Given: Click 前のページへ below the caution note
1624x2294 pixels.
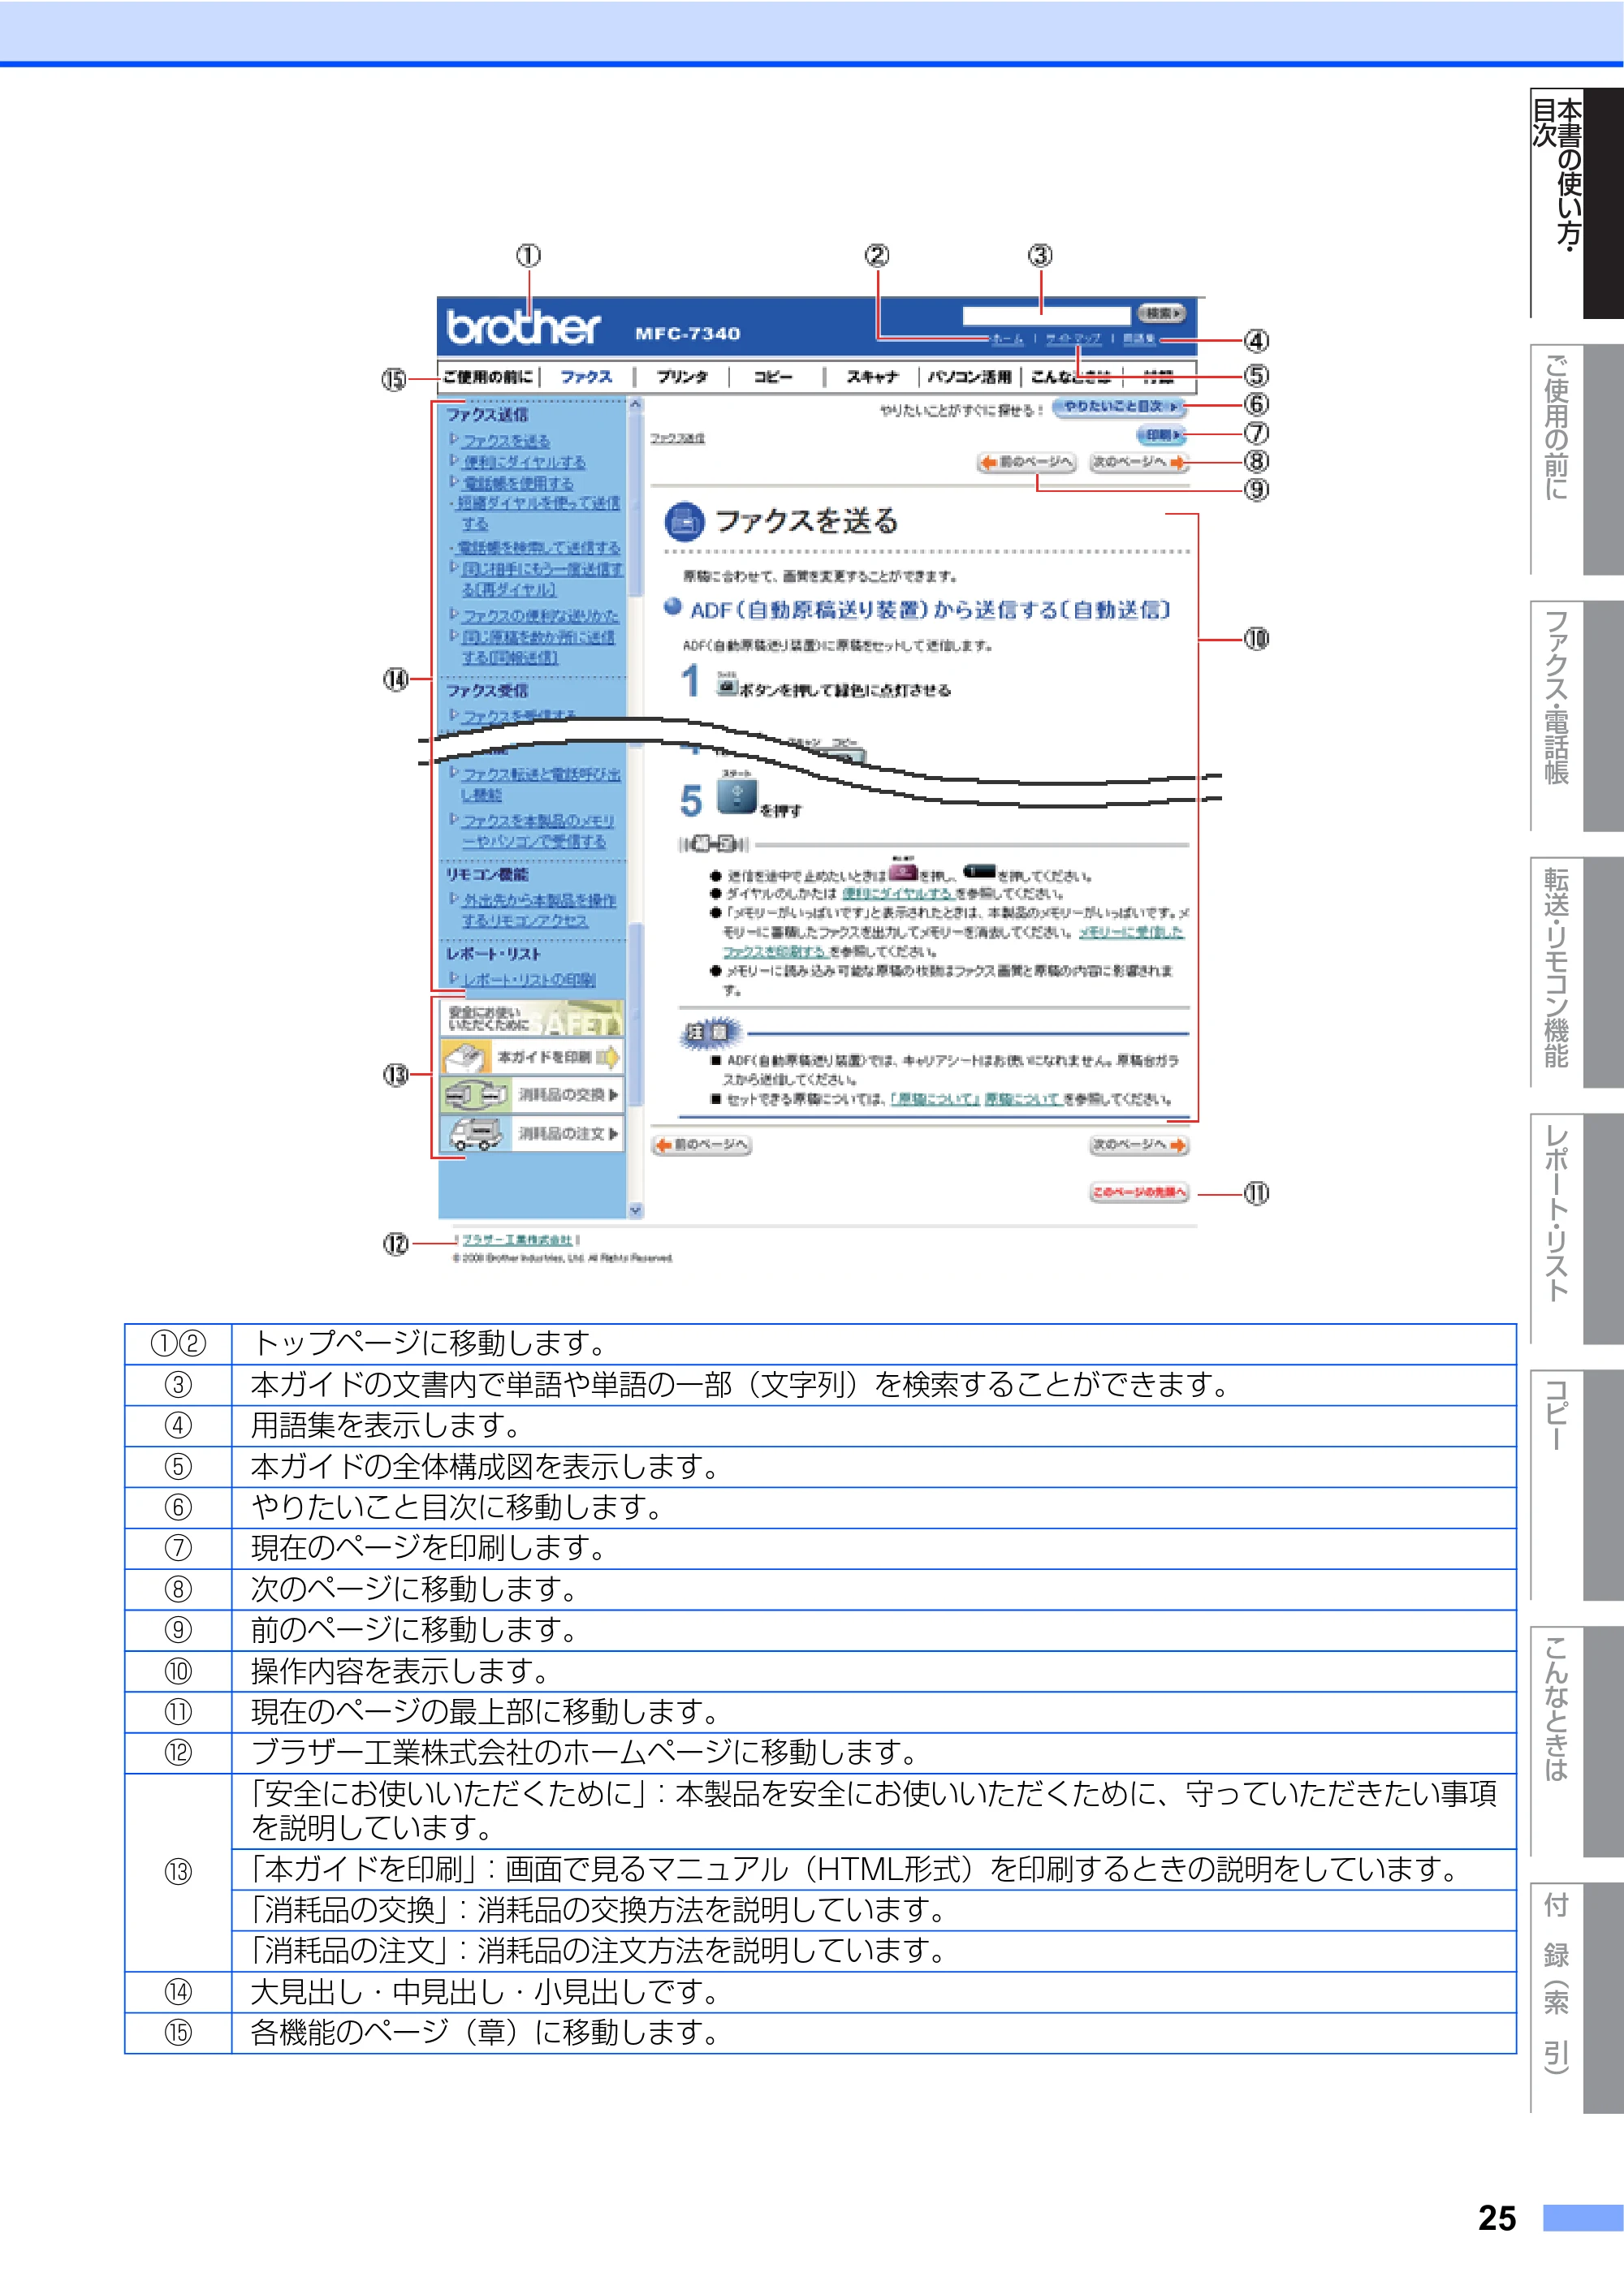Looking at the screenshot, I should [x=701, y=1145].
